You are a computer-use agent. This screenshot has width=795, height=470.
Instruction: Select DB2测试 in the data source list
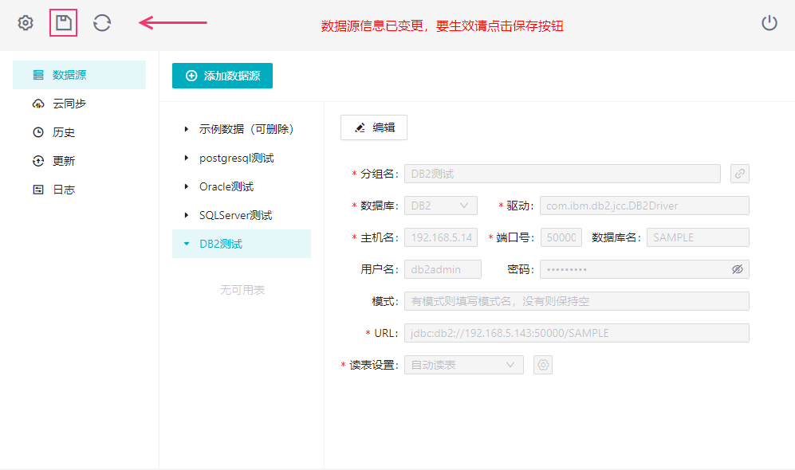[242, 244]
